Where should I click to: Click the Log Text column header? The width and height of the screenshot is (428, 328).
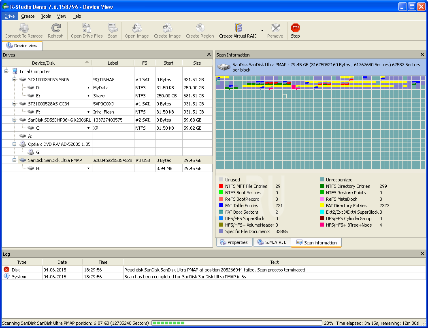[274, 262]
